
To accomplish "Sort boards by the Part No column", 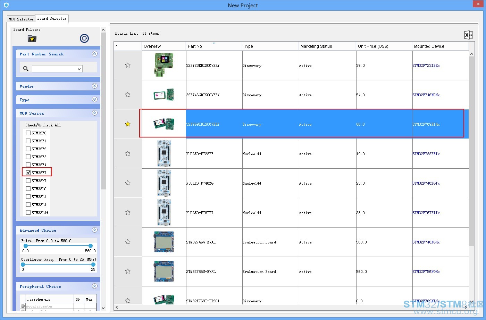I will pyautogui.click(x=214, y=46).
